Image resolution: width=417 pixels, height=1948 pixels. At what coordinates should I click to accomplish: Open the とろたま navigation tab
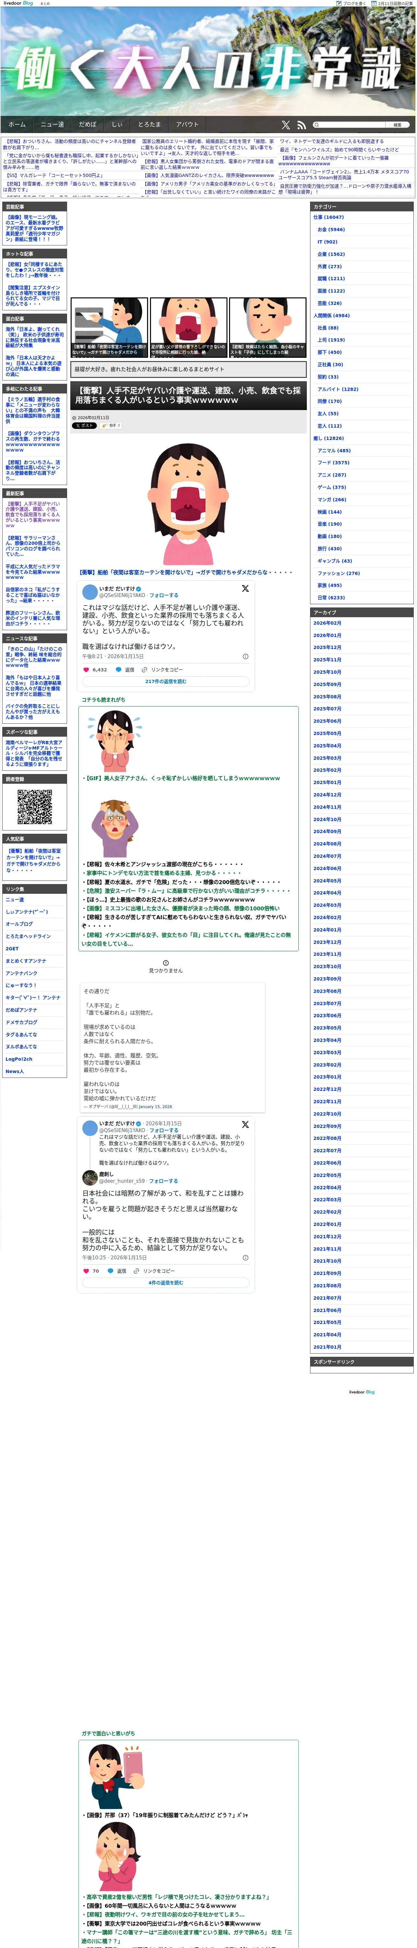(149, 125)
